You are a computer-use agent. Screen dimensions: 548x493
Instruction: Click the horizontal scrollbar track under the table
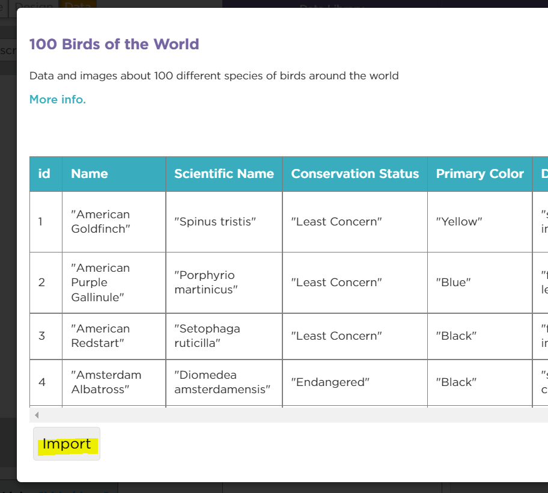point(288,415)
